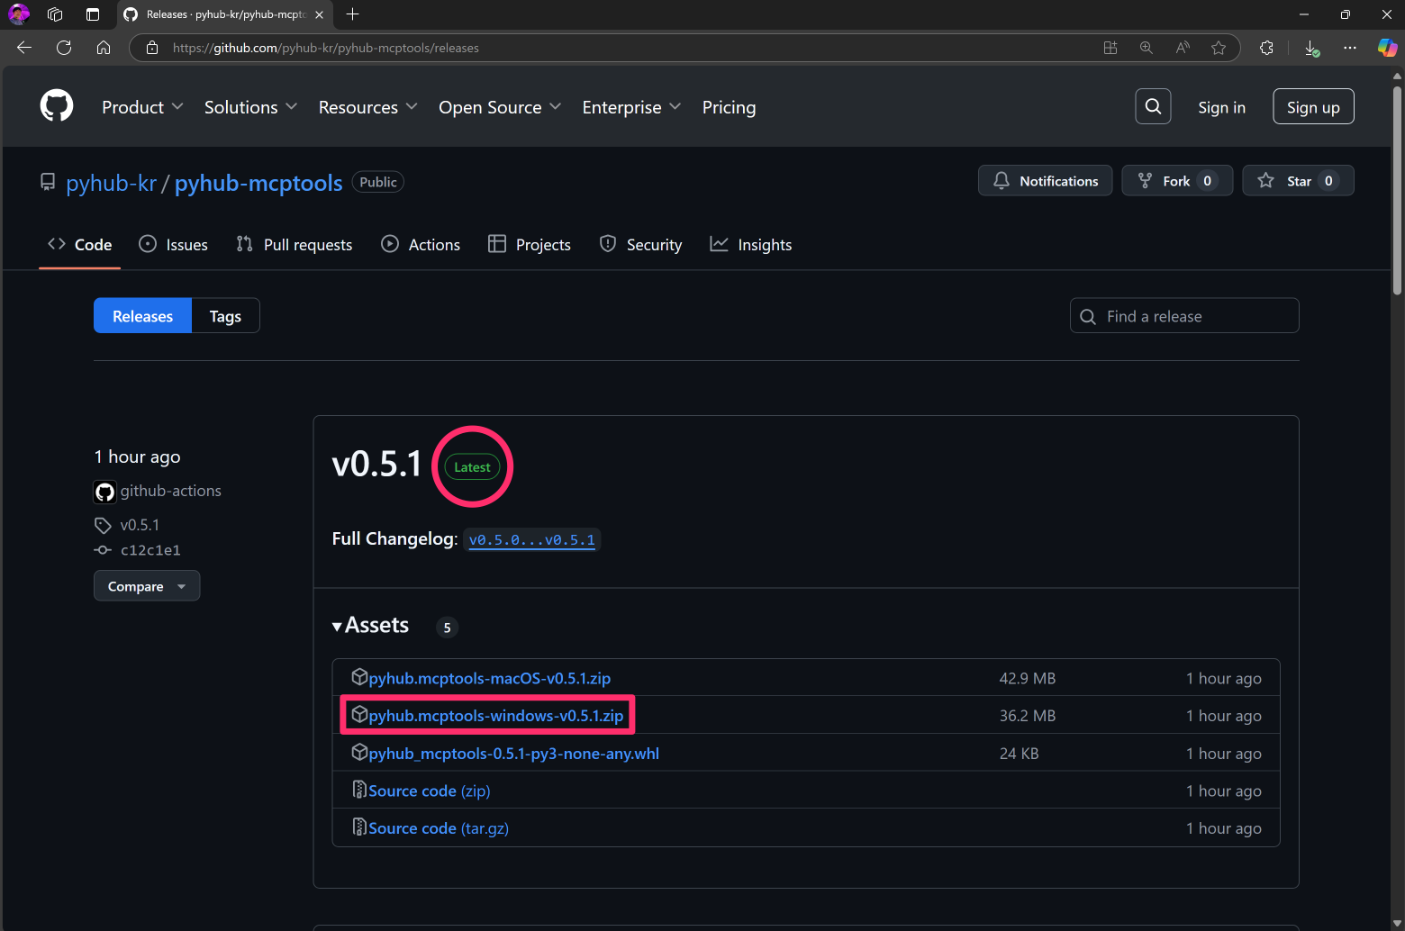Screen dimensions: 1405x931
Task: Open browser settings and more menu
Action: 1349,48
